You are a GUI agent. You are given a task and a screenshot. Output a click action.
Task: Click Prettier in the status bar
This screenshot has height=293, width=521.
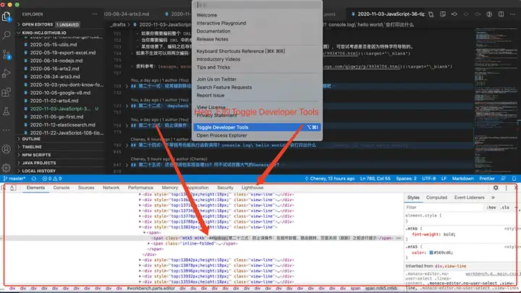pyautogui.click(x=487, y=179)
